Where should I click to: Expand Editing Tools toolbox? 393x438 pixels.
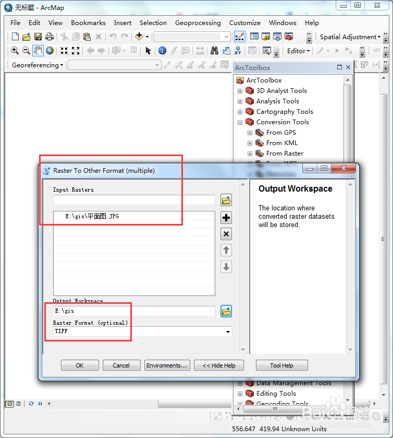pyautogui.click(x=240, y=394)
